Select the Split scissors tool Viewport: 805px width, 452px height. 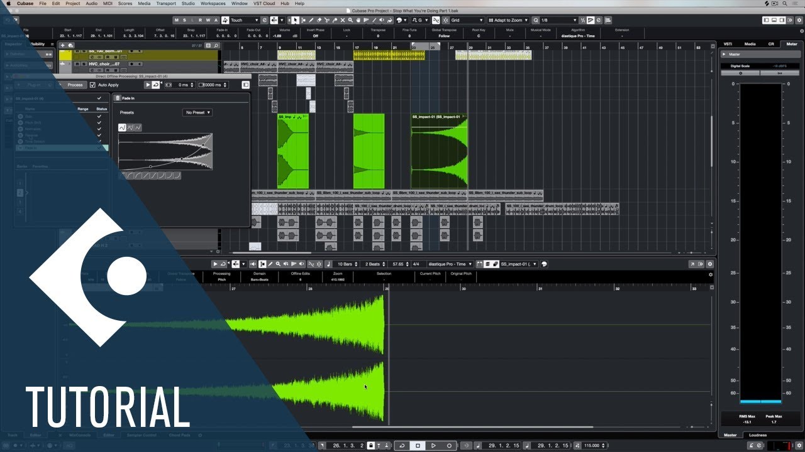(327, 20)
